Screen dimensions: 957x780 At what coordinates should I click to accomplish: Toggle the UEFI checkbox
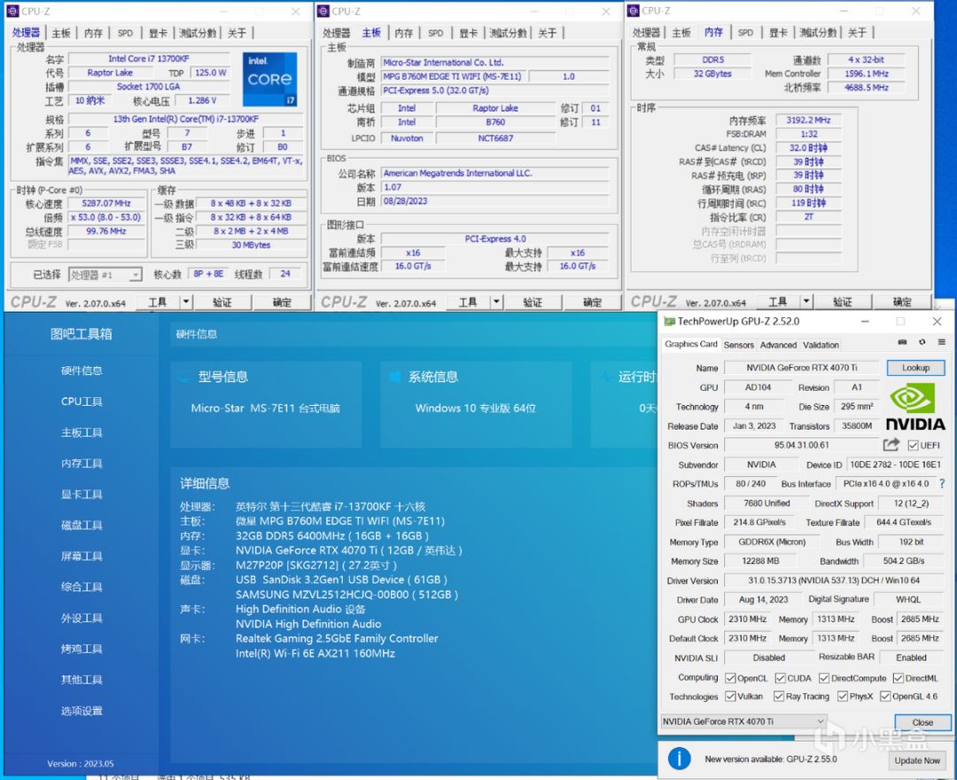pos(914,445)
